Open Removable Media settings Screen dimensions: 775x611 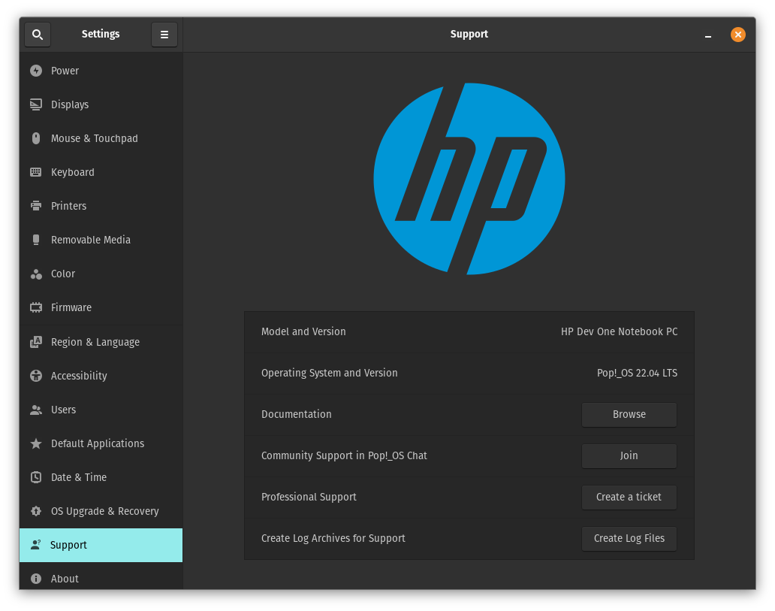pos(91,240)
